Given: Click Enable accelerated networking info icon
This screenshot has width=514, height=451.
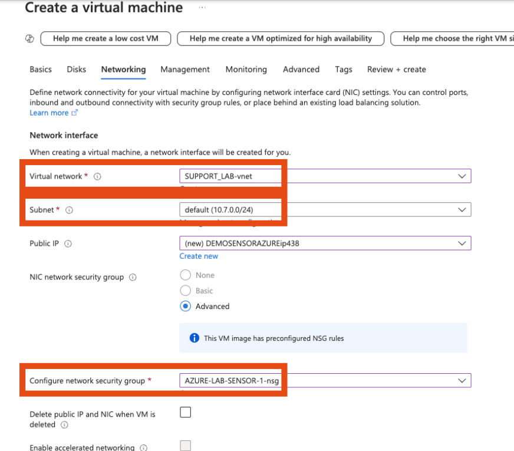Looking at the screenshot, I should click(144, 447).
